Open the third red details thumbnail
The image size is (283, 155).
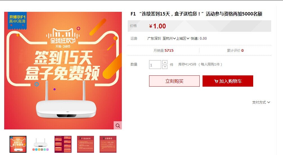63,144
